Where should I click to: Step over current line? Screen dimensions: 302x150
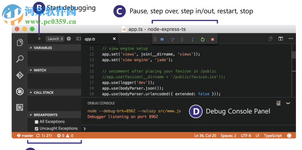click(172, 39)
